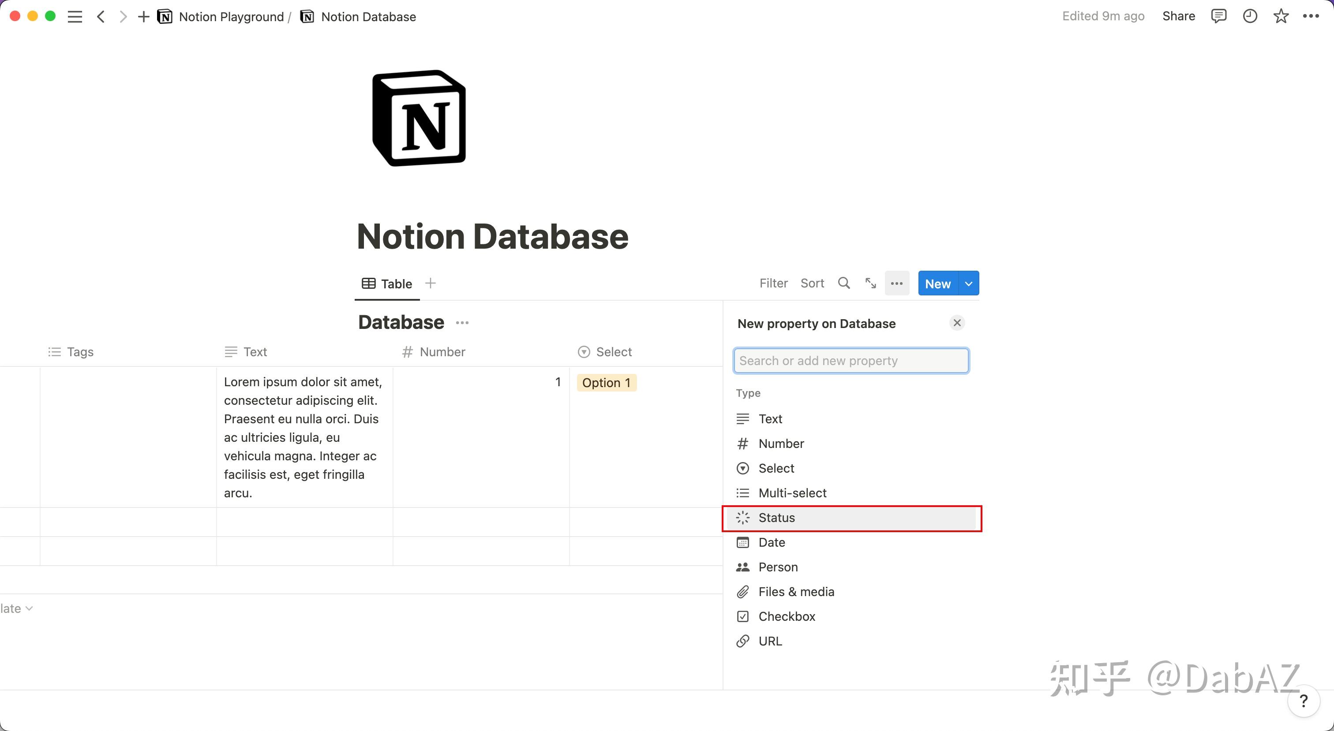
Task: Click the 'Search or add new property' field
Action: coord(851,360)
